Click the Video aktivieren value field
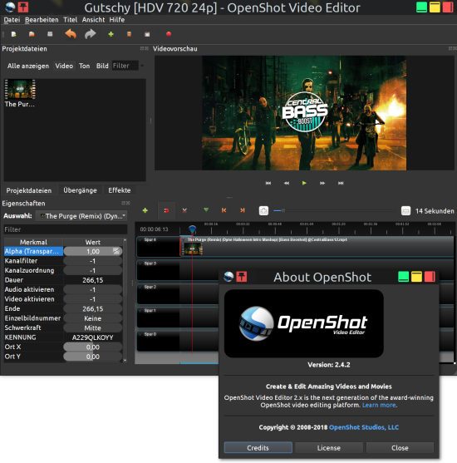 [x=93, y=299]
